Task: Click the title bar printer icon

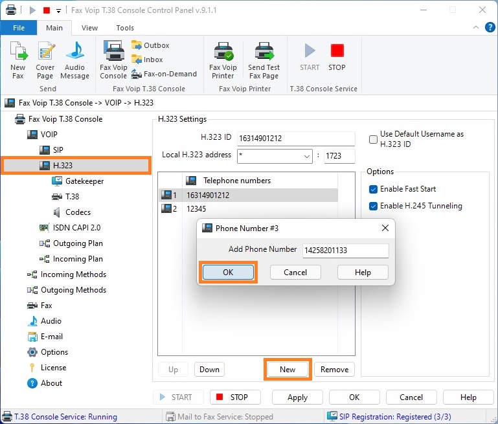Action: coord(11,10)
